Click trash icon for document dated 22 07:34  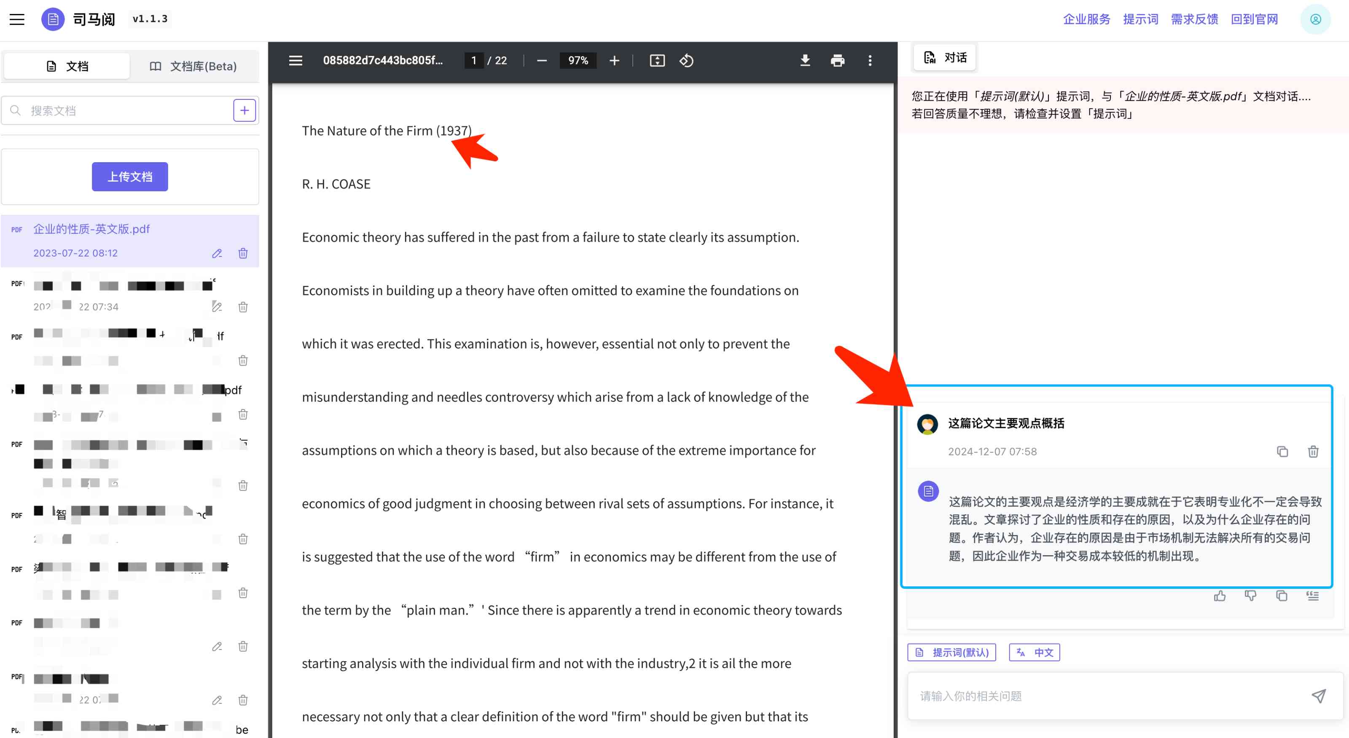click(243, 307)
